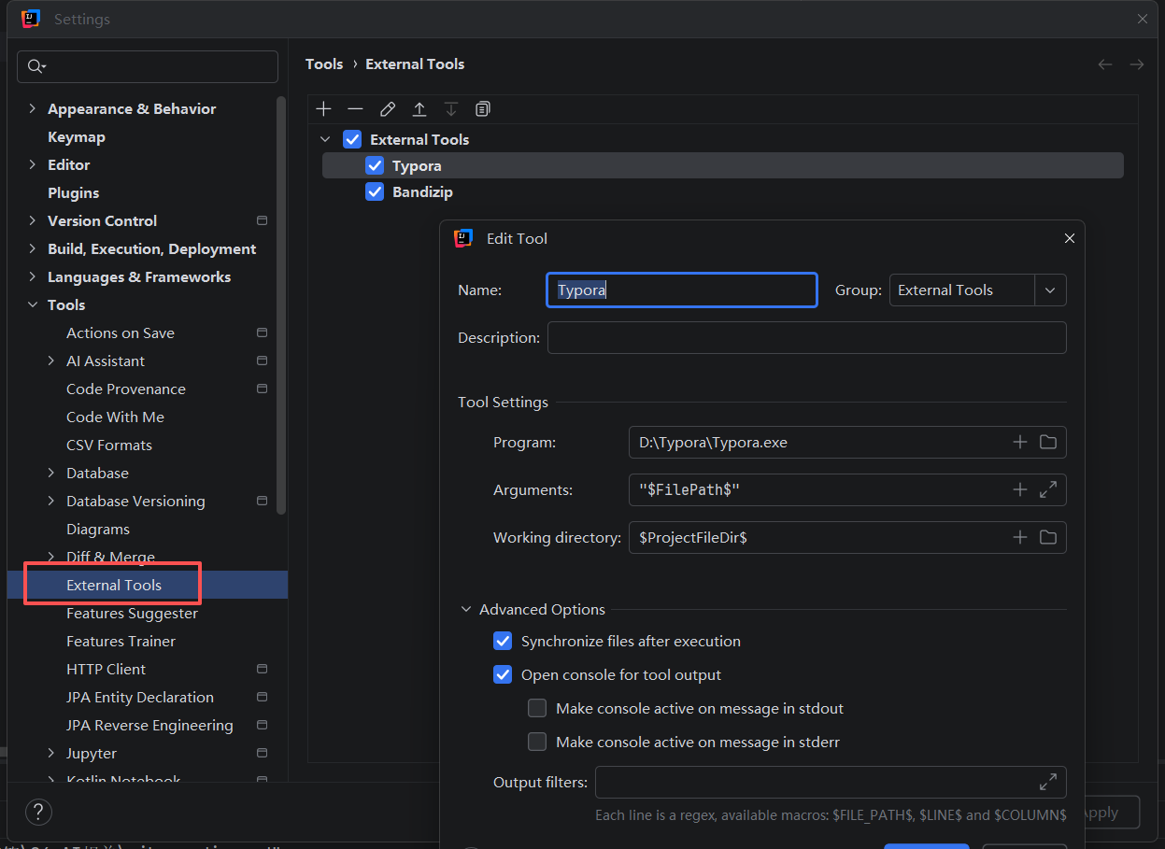The height and width of the screenshot is (849, 1165).
Task: Click the Tools breadcrumb link
Action: (x=324, y=64)
